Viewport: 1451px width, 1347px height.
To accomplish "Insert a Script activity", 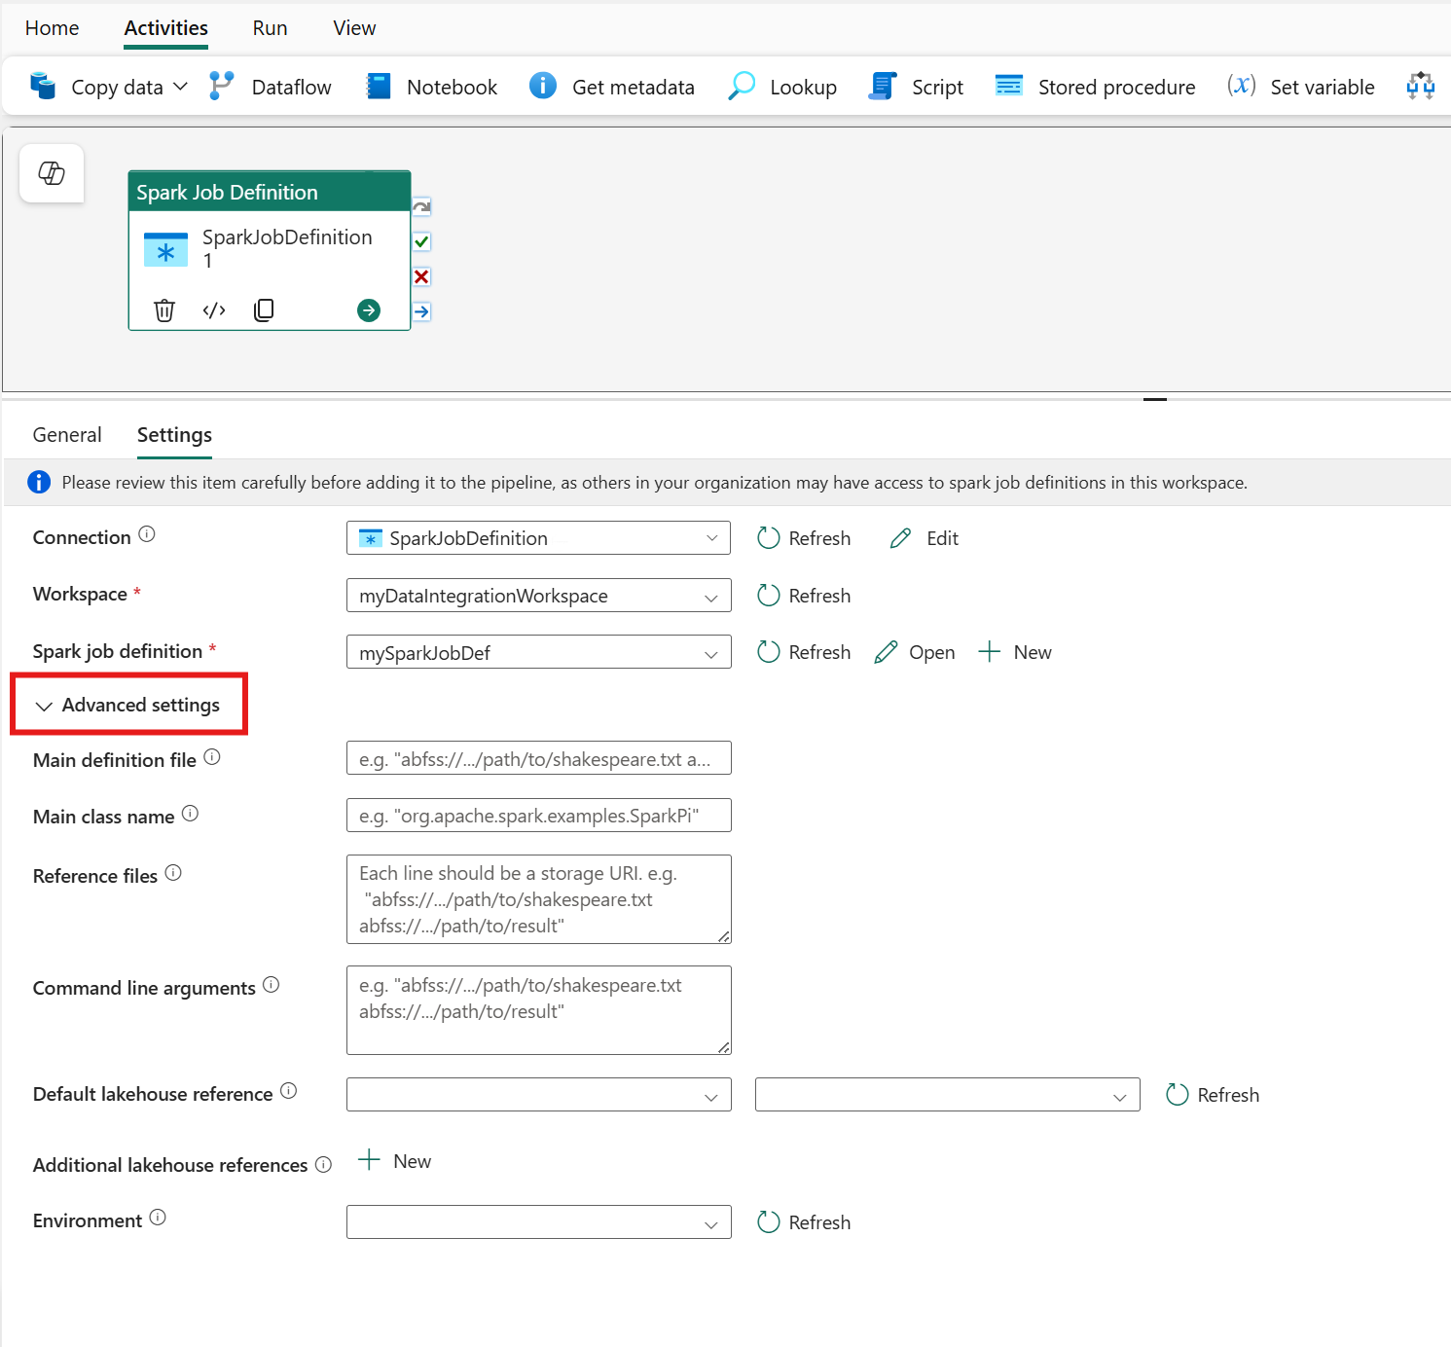I will 918,88.
